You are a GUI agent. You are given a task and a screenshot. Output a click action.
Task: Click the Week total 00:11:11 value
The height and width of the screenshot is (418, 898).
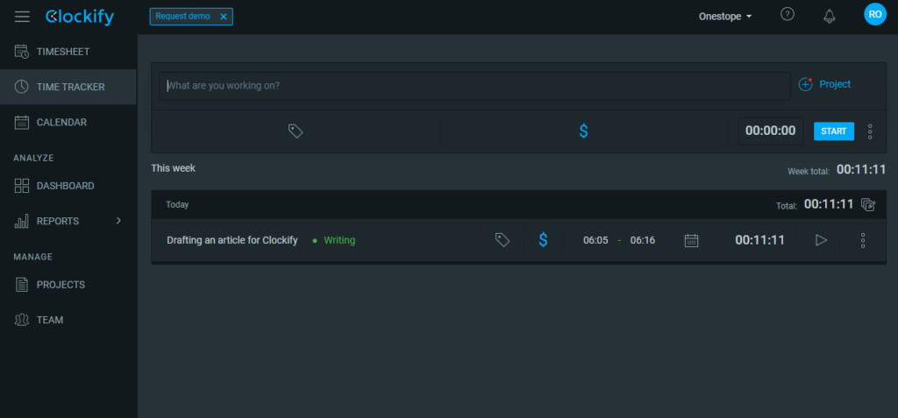861,169
